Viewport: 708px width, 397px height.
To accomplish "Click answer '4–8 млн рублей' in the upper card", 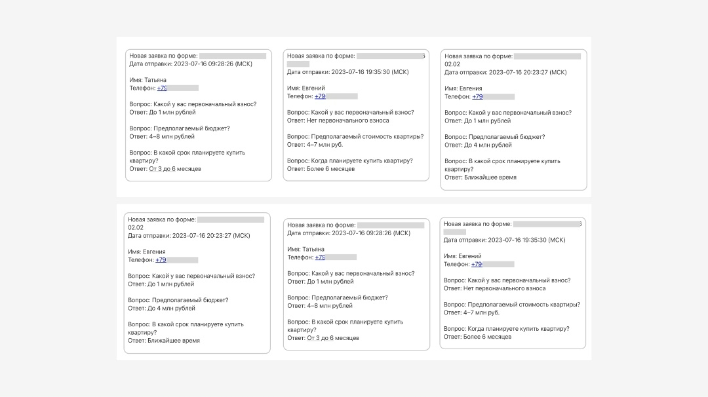I will click(172, 136).
